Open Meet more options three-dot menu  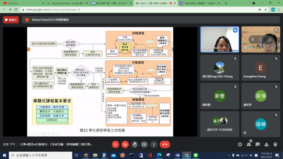(x=154, y=144)
